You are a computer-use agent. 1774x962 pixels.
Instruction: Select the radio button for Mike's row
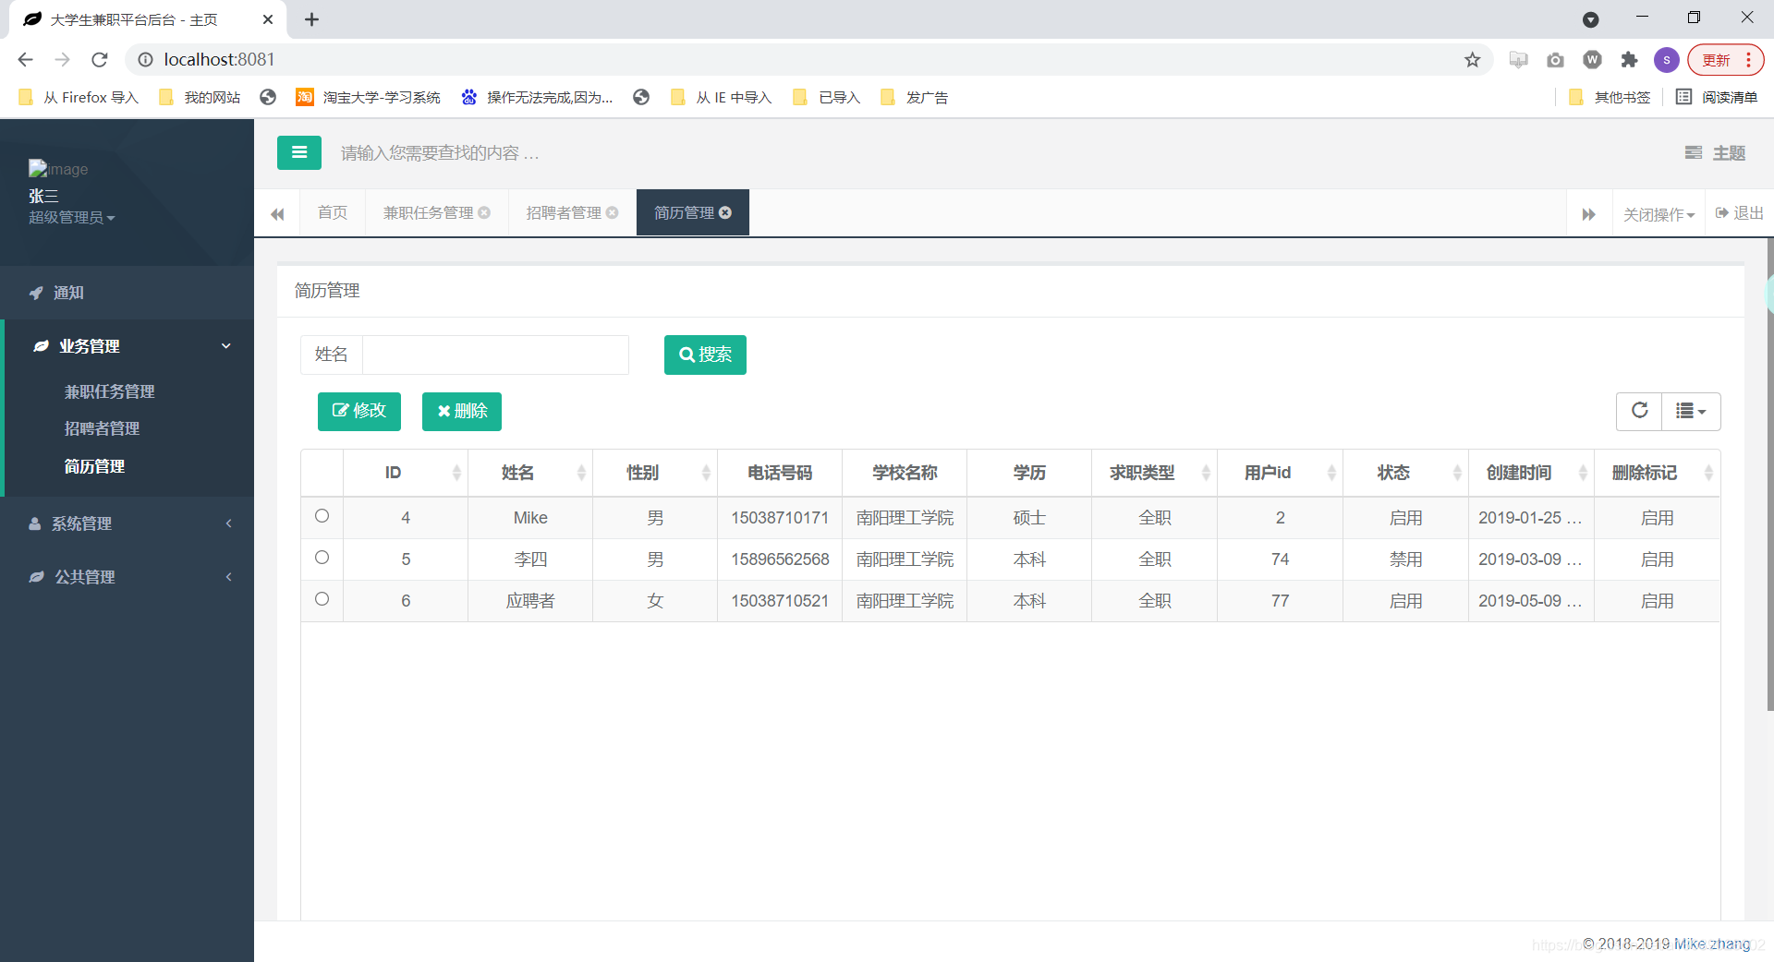[322, 516]
